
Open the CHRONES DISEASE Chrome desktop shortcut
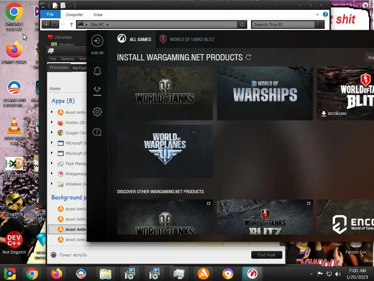tap(14, 17)
